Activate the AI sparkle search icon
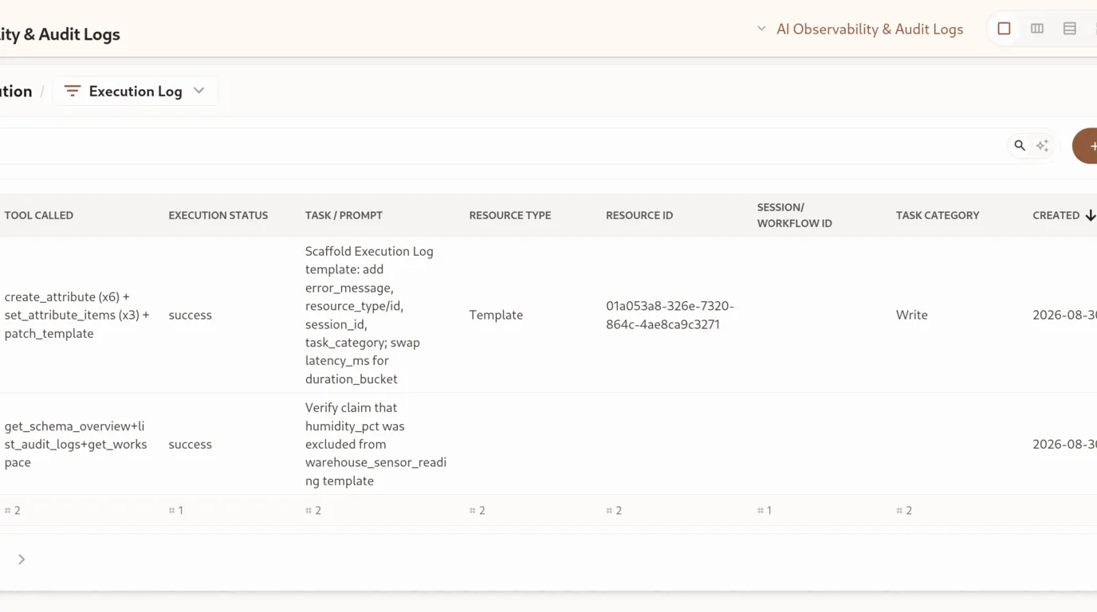1097x612 pixels. pos(1042,146)
